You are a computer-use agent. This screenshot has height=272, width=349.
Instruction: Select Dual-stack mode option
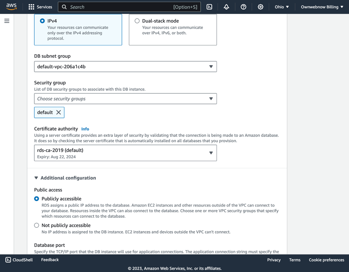coord(137,21)
